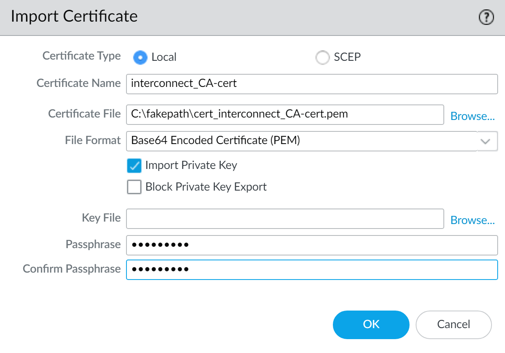Click the "Import Private Key" label text
Viewport: 505px width, 353px height.
tap(191, 165)
